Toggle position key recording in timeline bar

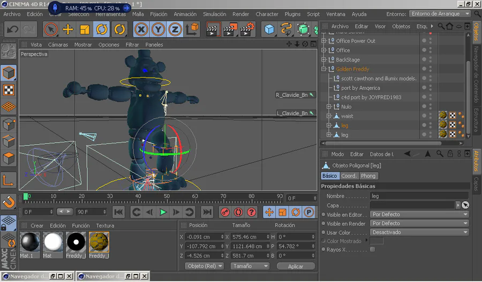(x=269, y=212)
